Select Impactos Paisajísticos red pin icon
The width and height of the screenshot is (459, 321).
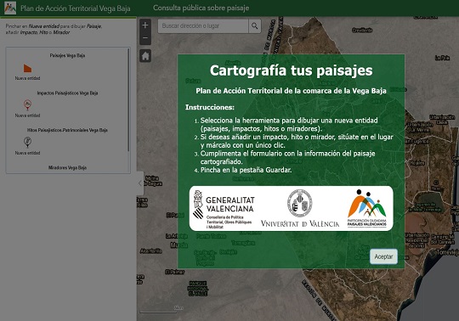pos(27,104)
